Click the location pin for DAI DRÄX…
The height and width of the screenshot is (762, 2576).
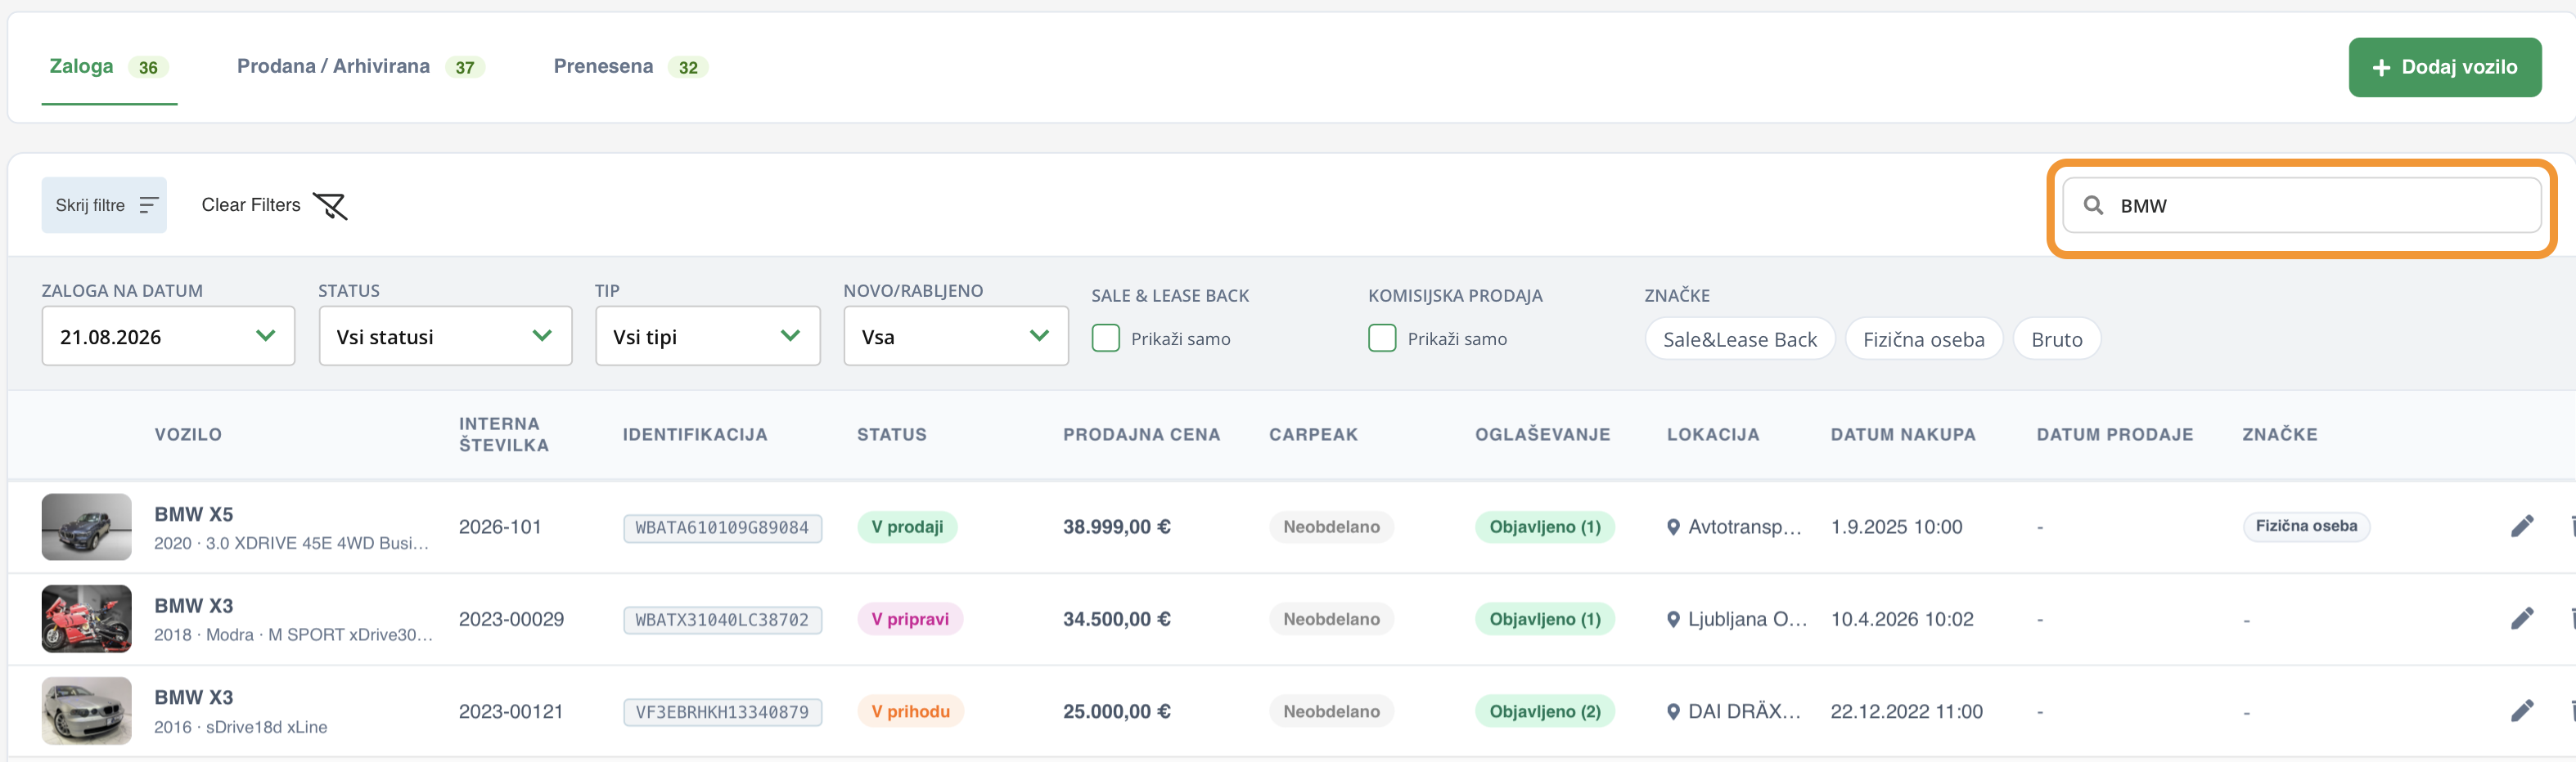tap(1673, 712)
